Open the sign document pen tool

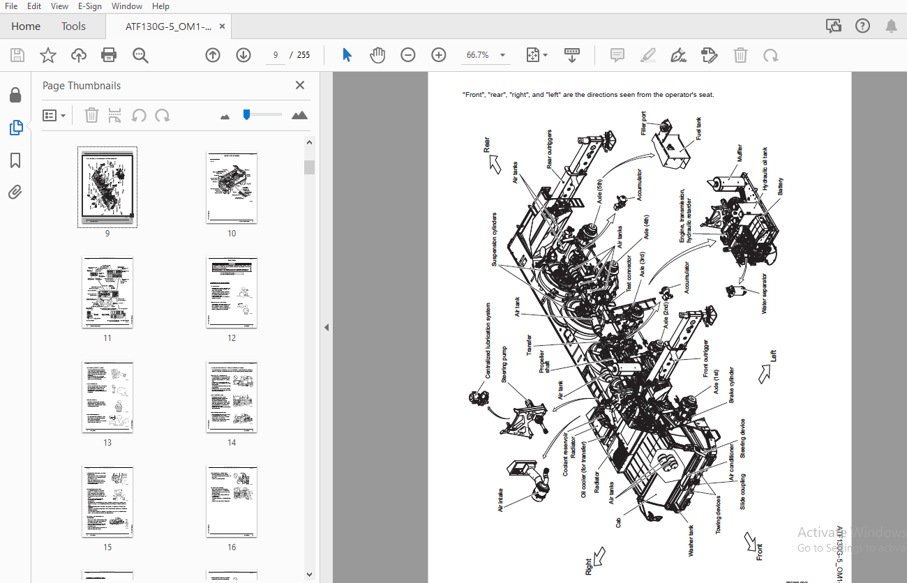tap(678, 55)
